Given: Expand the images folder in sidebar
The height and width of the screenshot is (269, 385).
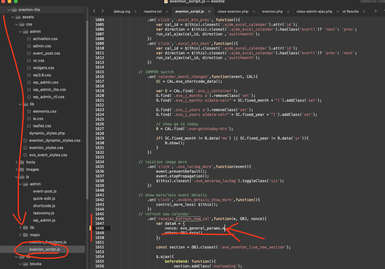Looking at the screenshot, I should pos(17,170).
